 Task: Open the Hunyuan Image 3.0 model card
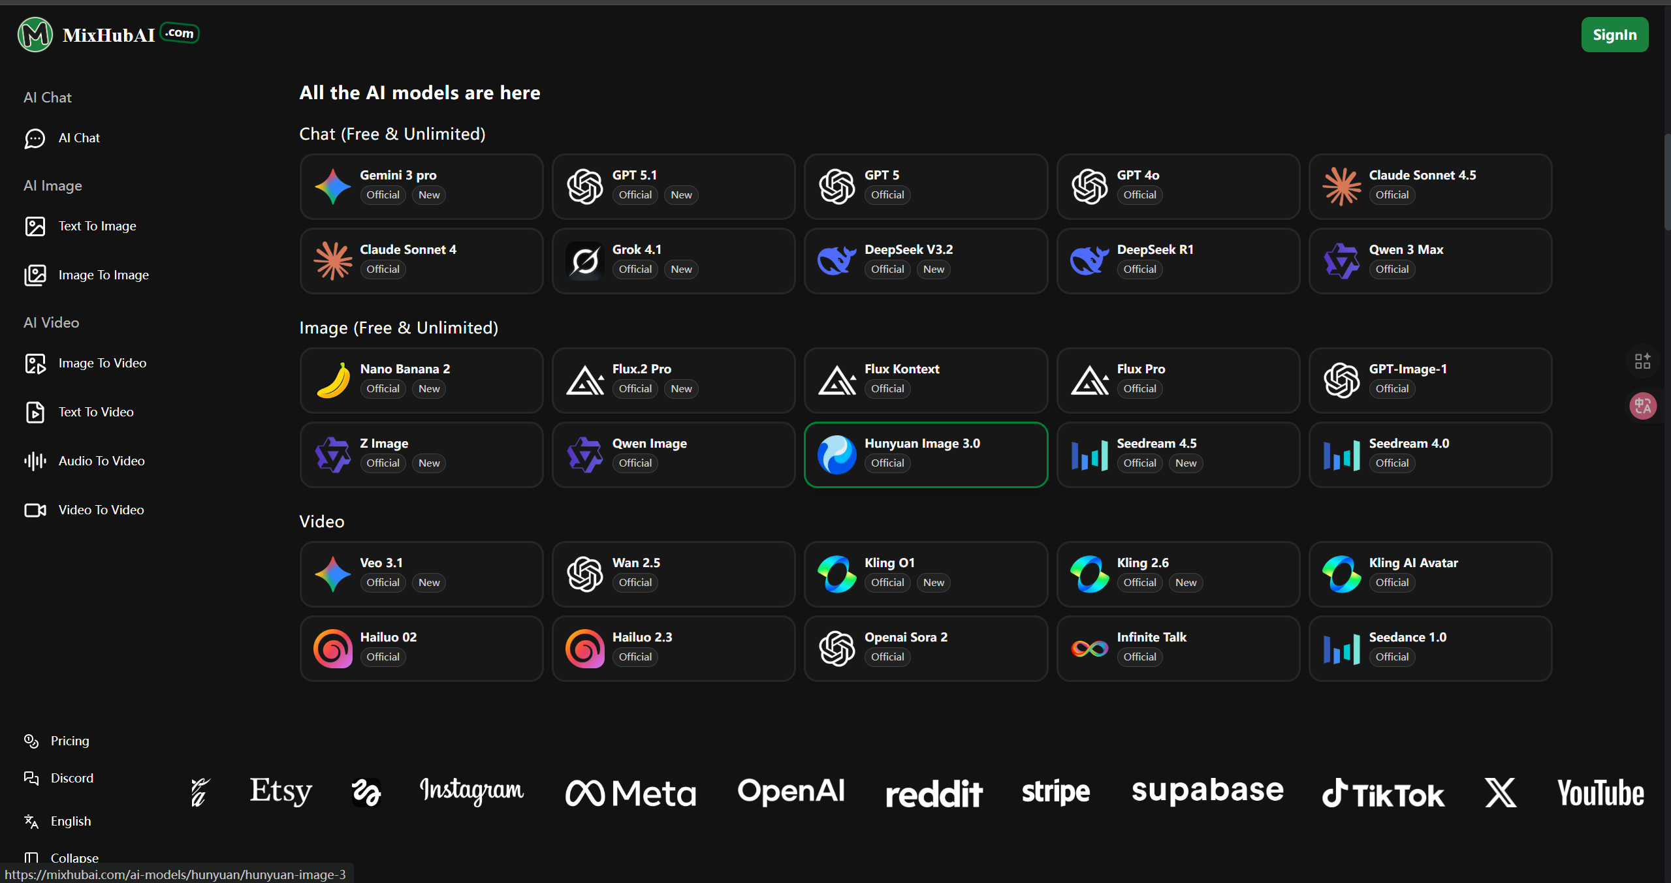coord(925,455)
